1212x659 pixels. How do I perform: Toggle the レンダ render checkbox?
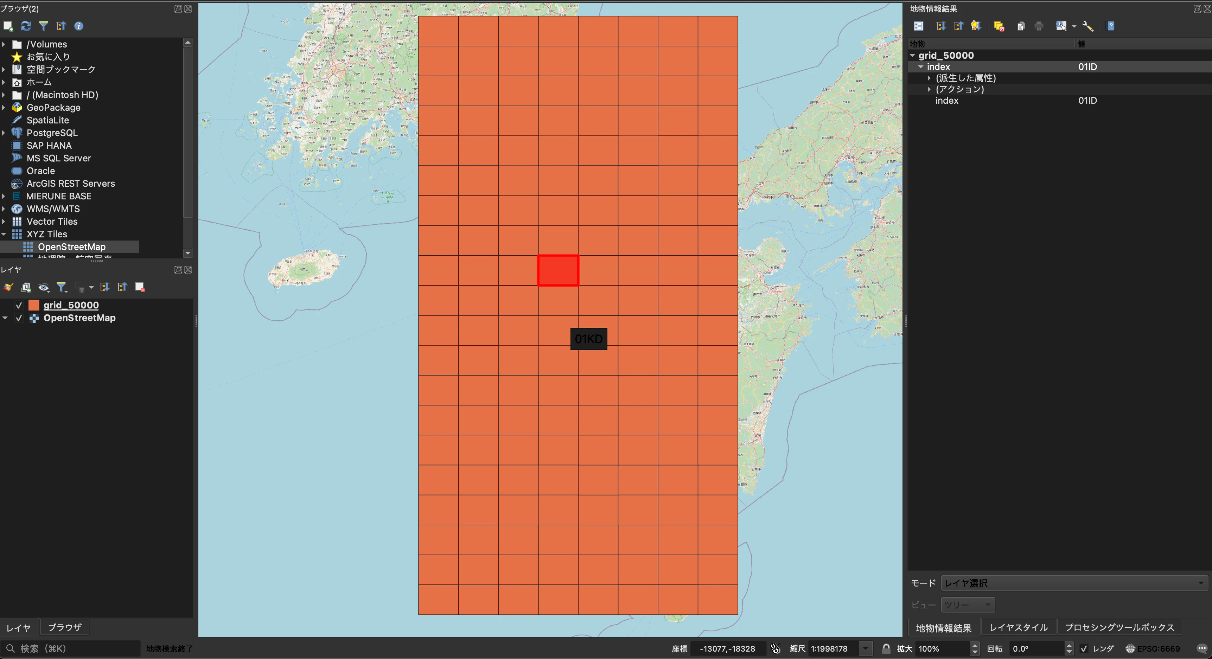pos(1084,649)
